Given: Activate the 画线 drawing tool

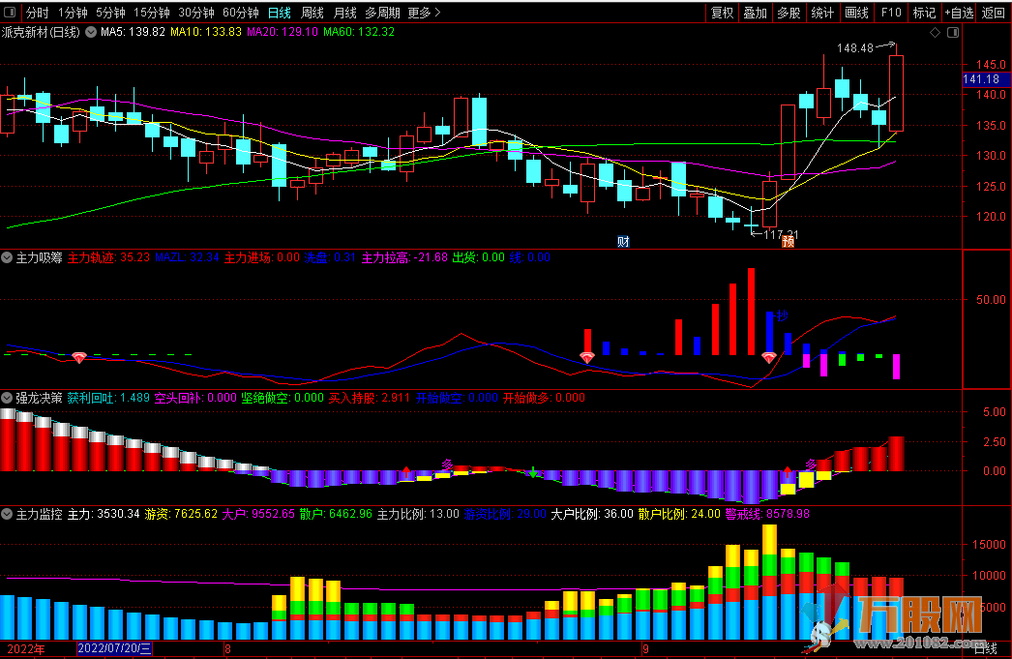Looking at the screenshot, I should 856,13.
